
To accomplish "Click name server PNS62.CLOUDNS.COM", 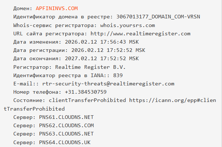I will 66,125.
